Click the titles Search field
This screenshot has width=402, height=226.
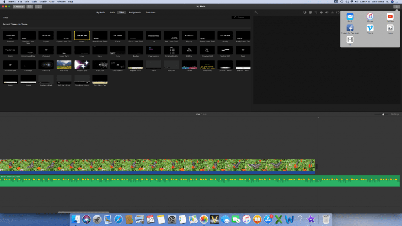pyautogui.click(x=241, y=17)
